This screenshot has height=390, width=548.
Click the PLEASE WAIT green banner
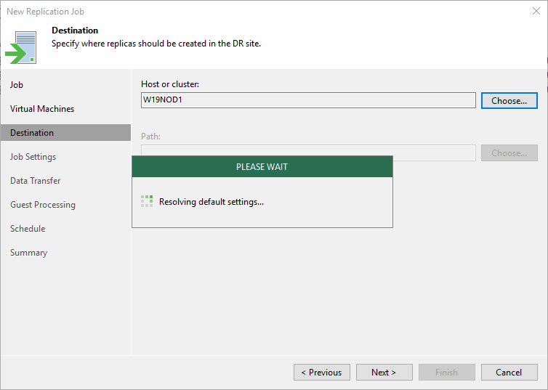click(262, 167)
